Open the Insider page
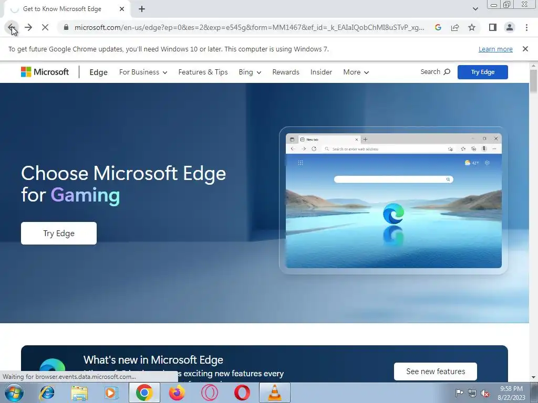The width and height of the screenshot is (538, 403). [x=321, y=72]
